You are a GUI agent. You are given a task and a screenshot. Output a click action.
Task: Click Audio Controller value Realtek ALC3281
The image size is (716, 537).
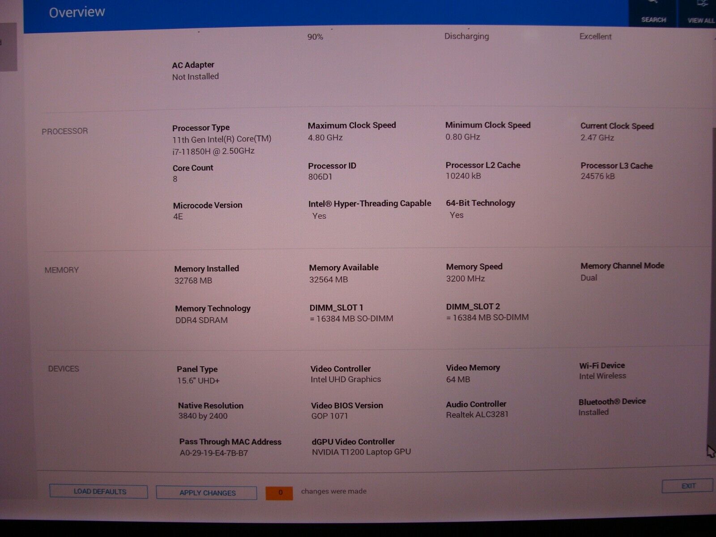click(x=477, y=415)
